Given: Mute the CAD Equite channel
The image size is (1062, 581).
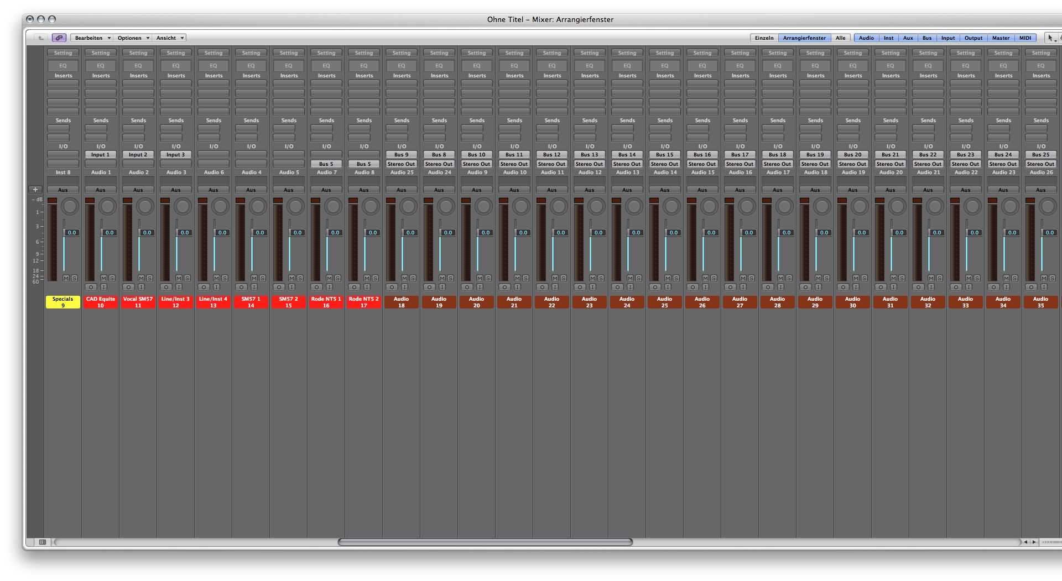Looking at the screenshot, I should pos(103,278).
